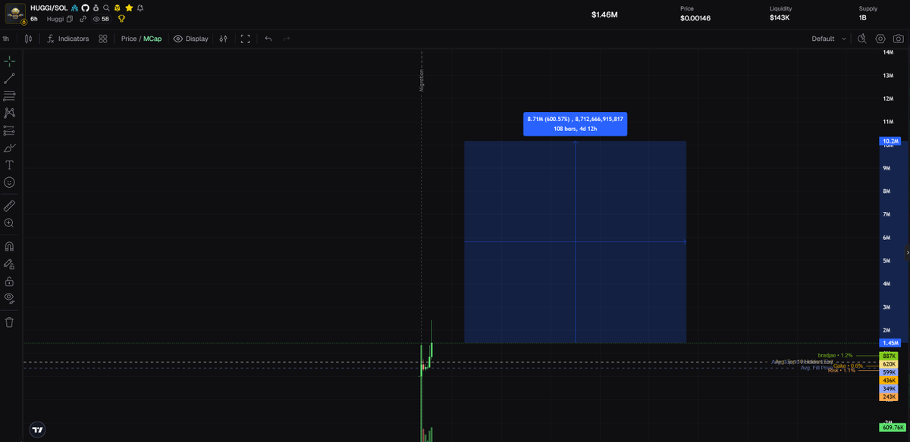
Task: Open the indicator templates grid
Action: coord(102,39)
